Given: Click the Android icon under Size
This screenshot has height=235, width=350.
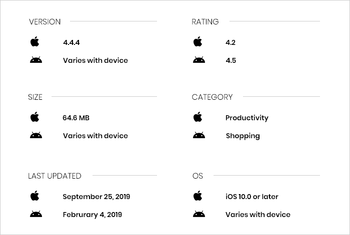Looking at the screenshot, I should 35,136.
